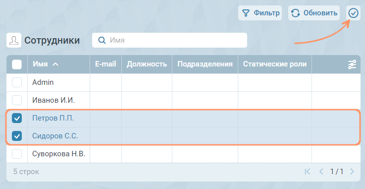Click the employees person icon
Image resolution: width=365 pixels, height=189 pixels.
click(x=14, y=40)
